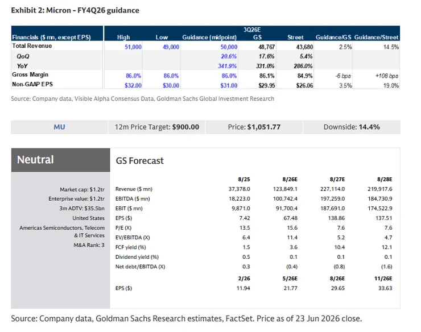Click GS revenue estimate 48,767
421x332 pixels.
pyautogui.click(x=267, y=47)
